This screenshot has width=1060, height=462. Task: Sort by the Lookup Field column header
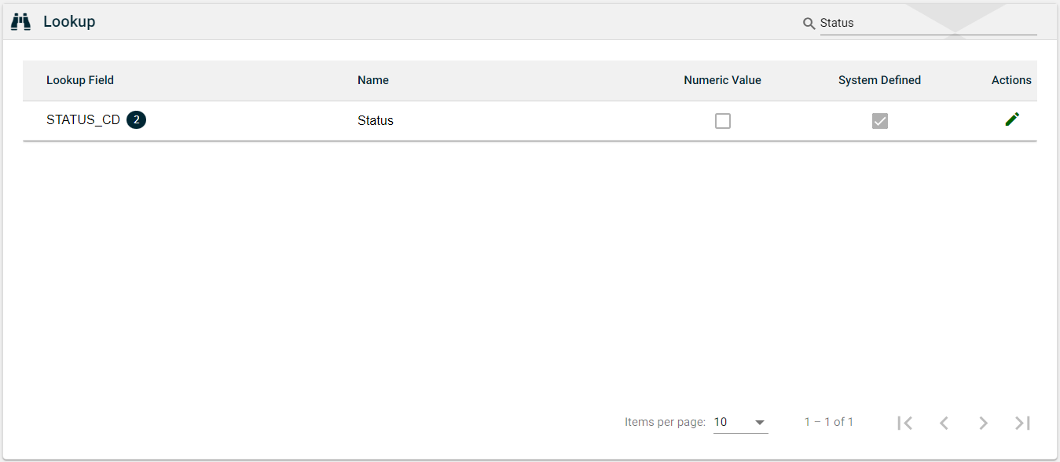(80, 80)
